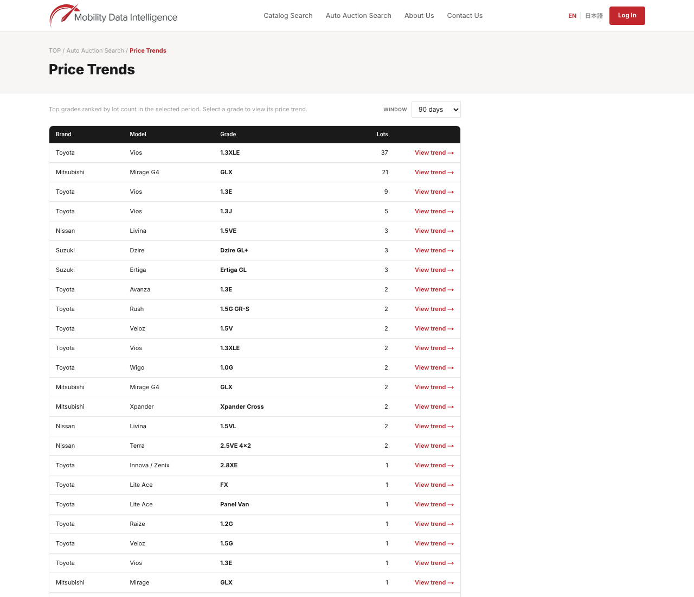Click the 21 lots count cell
This screenshot has width=694, height=597.
pyautogui.click(x=385, y=173)
